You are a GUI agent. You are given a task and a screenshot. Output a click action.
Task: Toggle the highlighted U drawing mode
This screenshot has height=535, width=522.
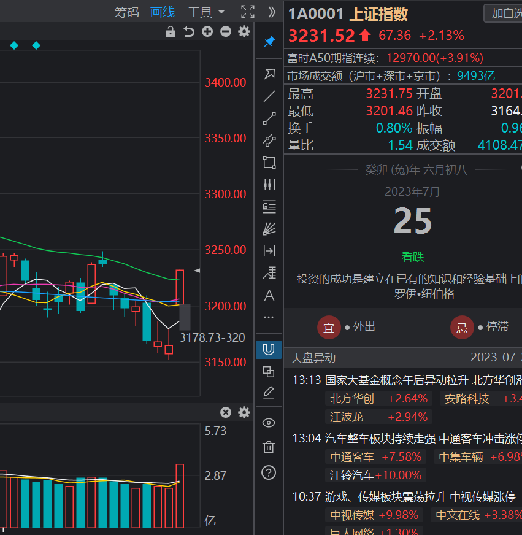(269, 348)
